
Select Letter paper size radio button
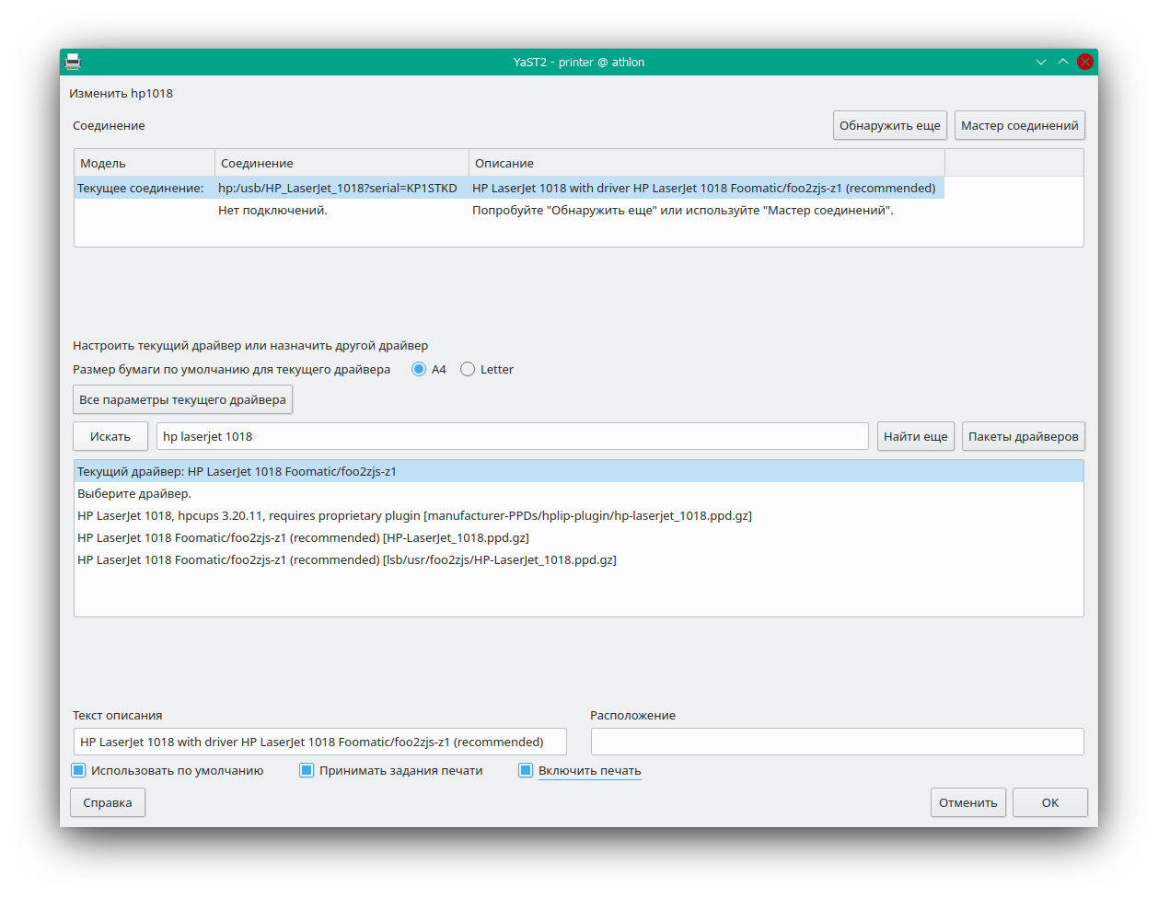click(x=468, y=369)
